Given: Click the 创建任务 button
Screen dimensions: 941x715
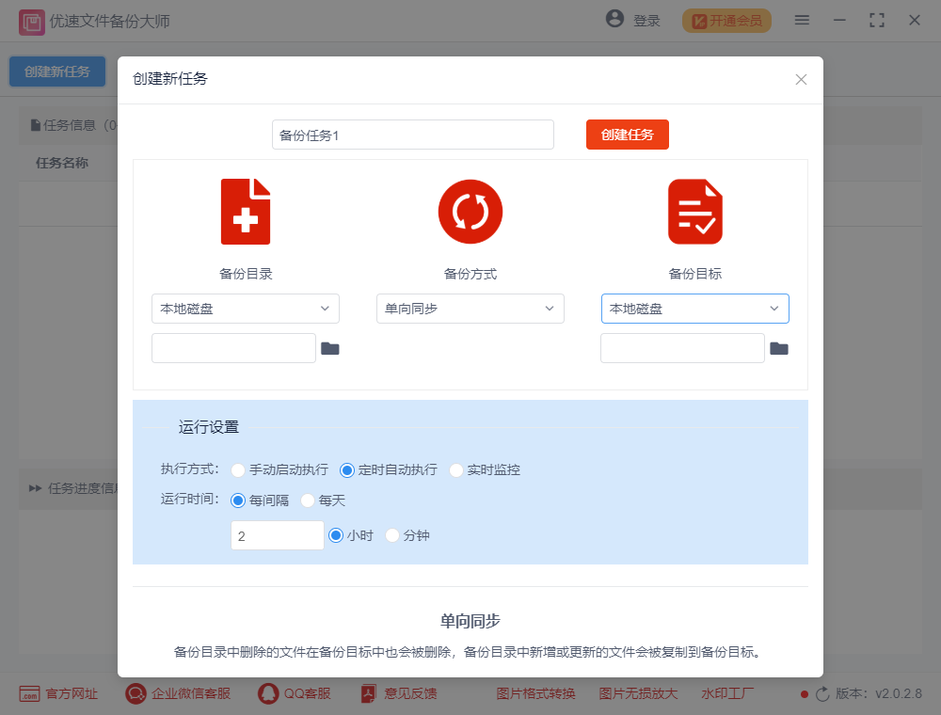Looking at the screenshot, I should 627,135.
